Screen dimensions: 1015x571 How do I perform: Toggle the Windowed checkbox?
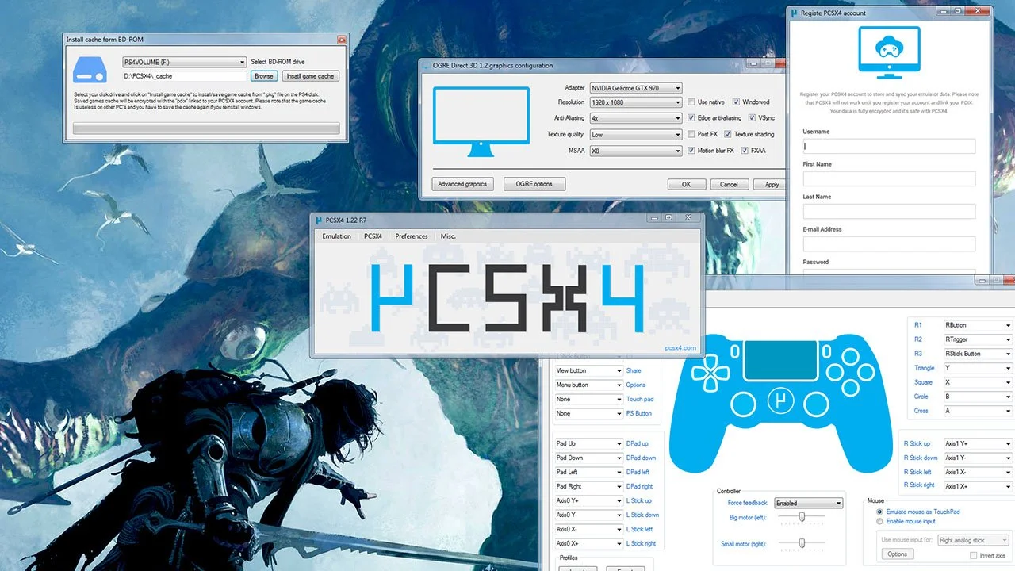pos(736,102)
